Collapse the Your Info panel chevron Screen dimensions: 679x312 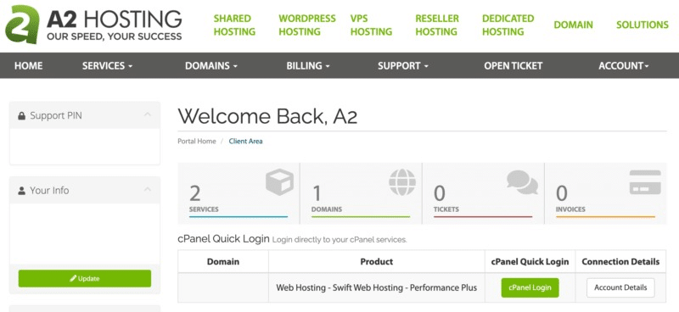[x=148, y=189]
